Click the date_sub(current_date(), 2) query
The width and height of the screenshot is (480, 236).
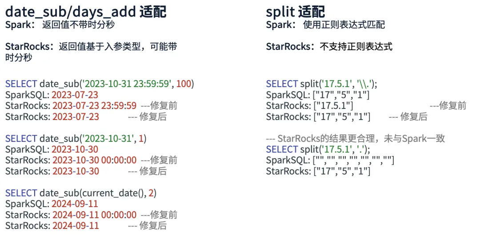[x=81, y=193]
